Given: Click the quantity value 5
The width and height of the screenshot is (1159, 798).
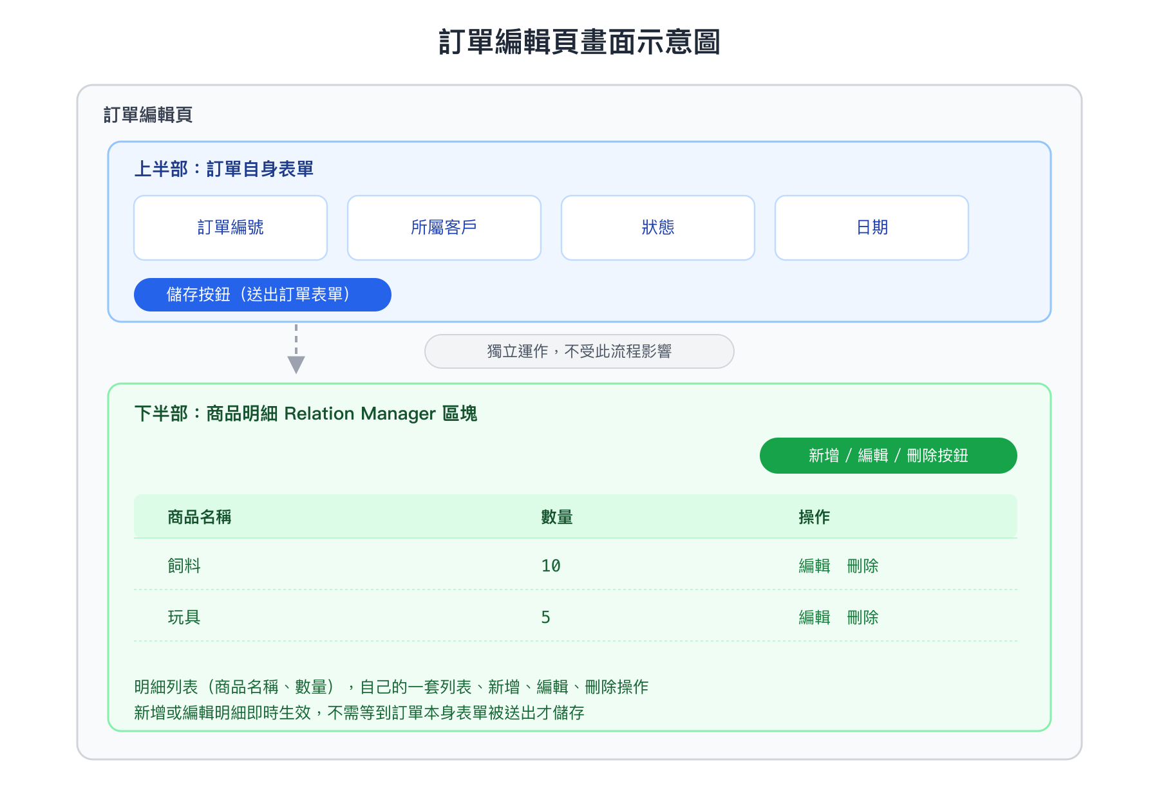Looking at the screenshot, I should (545, 617).
